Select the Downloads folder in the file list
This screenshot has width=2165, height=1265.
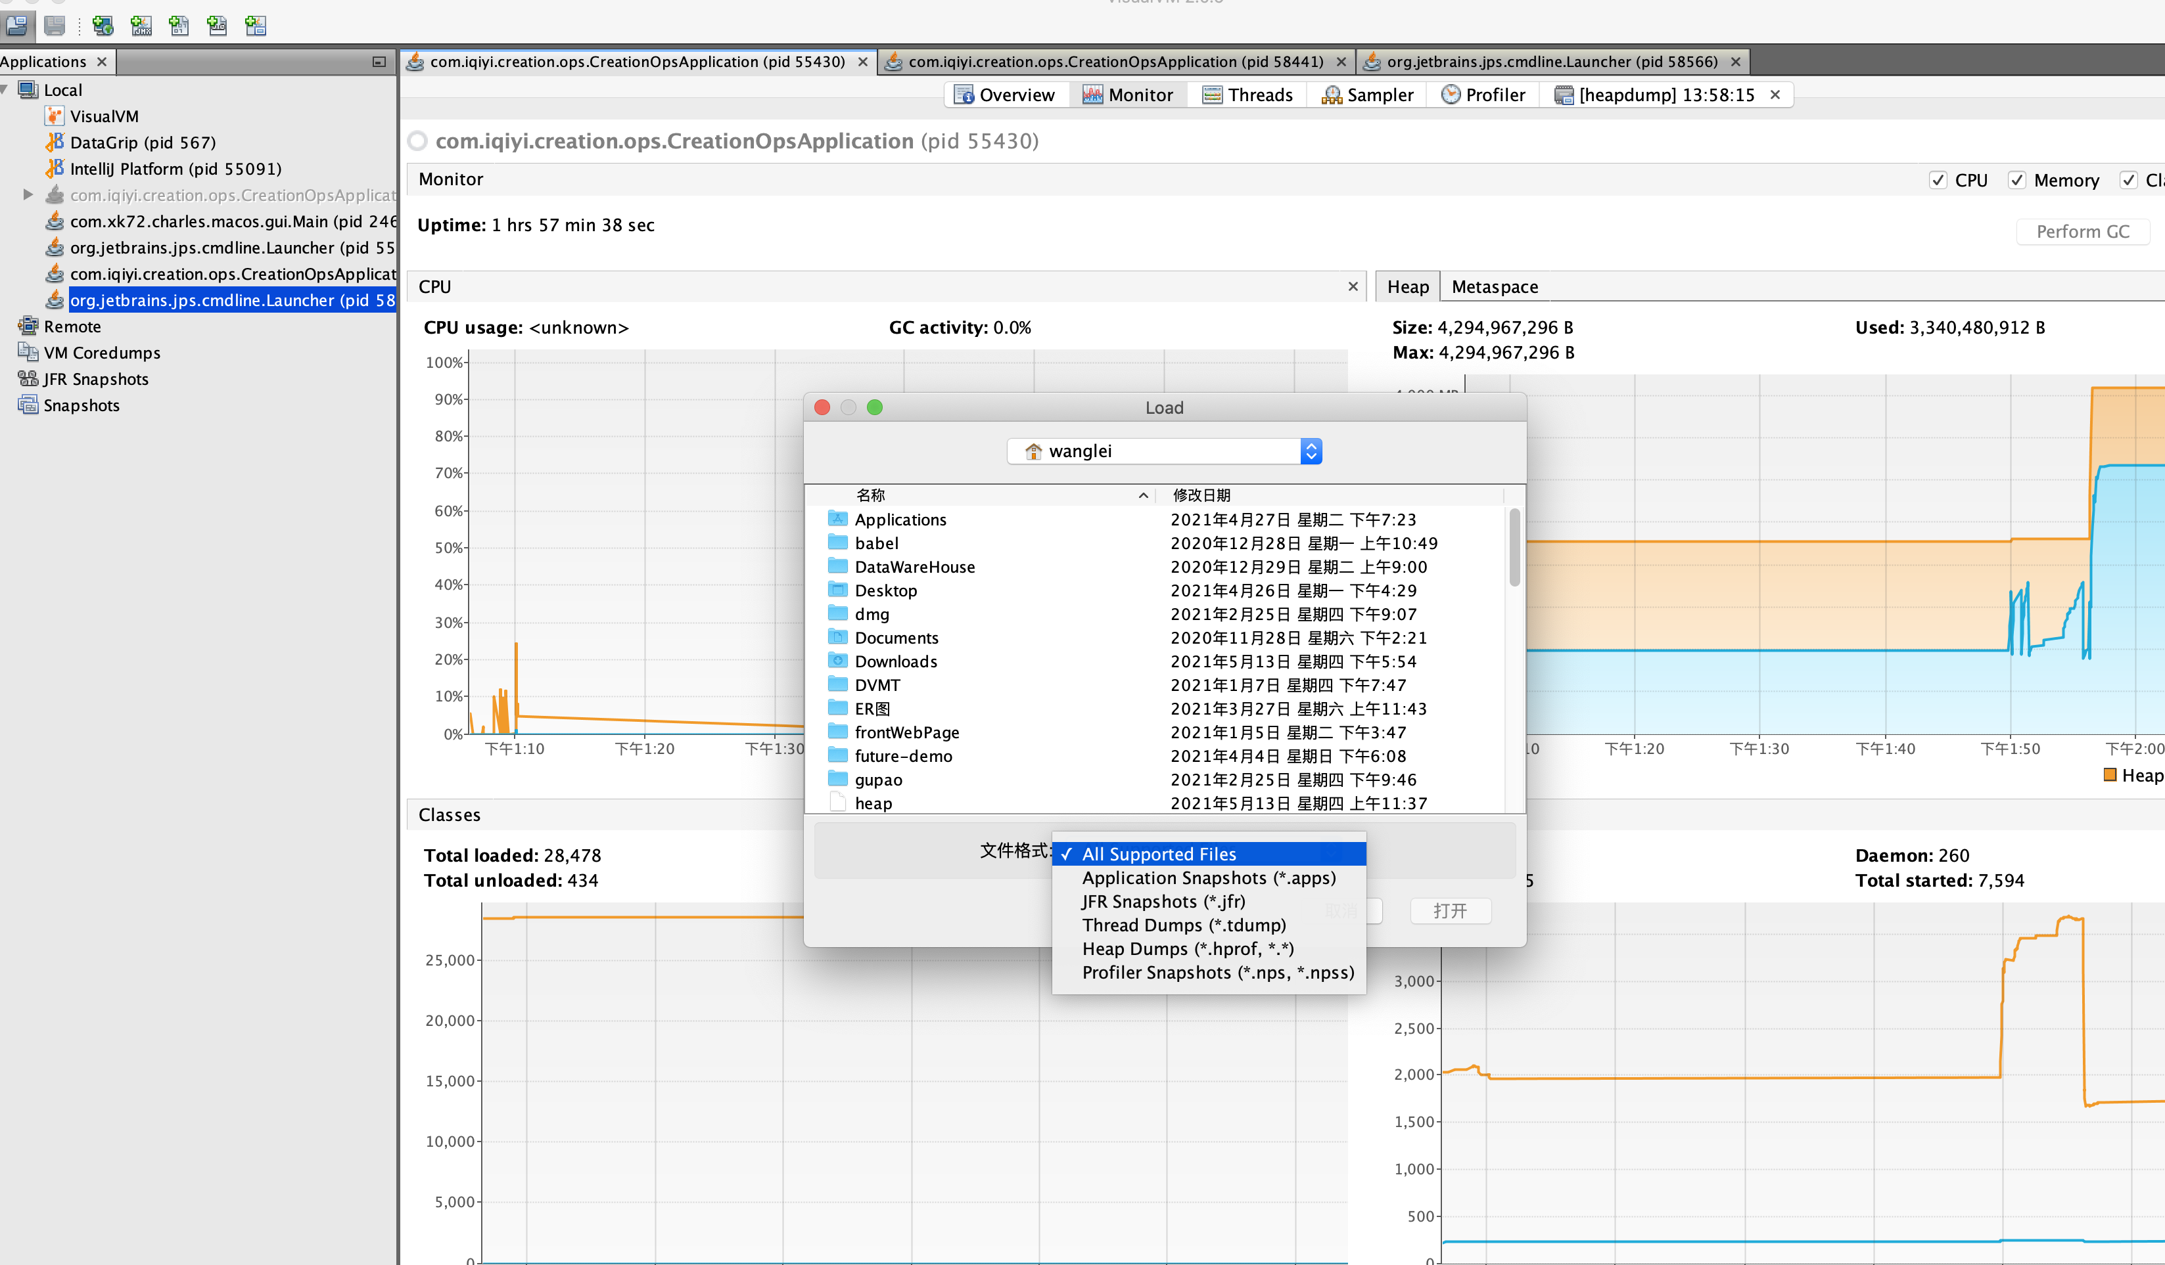point(895,661)
